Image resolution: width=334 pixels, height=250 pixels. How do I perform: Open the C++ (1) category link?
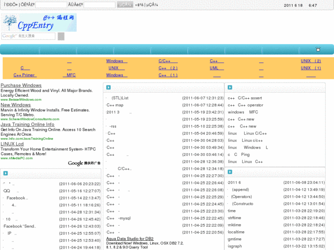pyautogui.click(x=168, y=75)
